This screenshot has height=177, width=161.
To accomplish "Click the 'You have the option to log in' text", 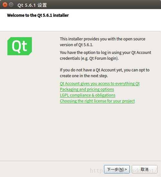I will coord(105,56).
